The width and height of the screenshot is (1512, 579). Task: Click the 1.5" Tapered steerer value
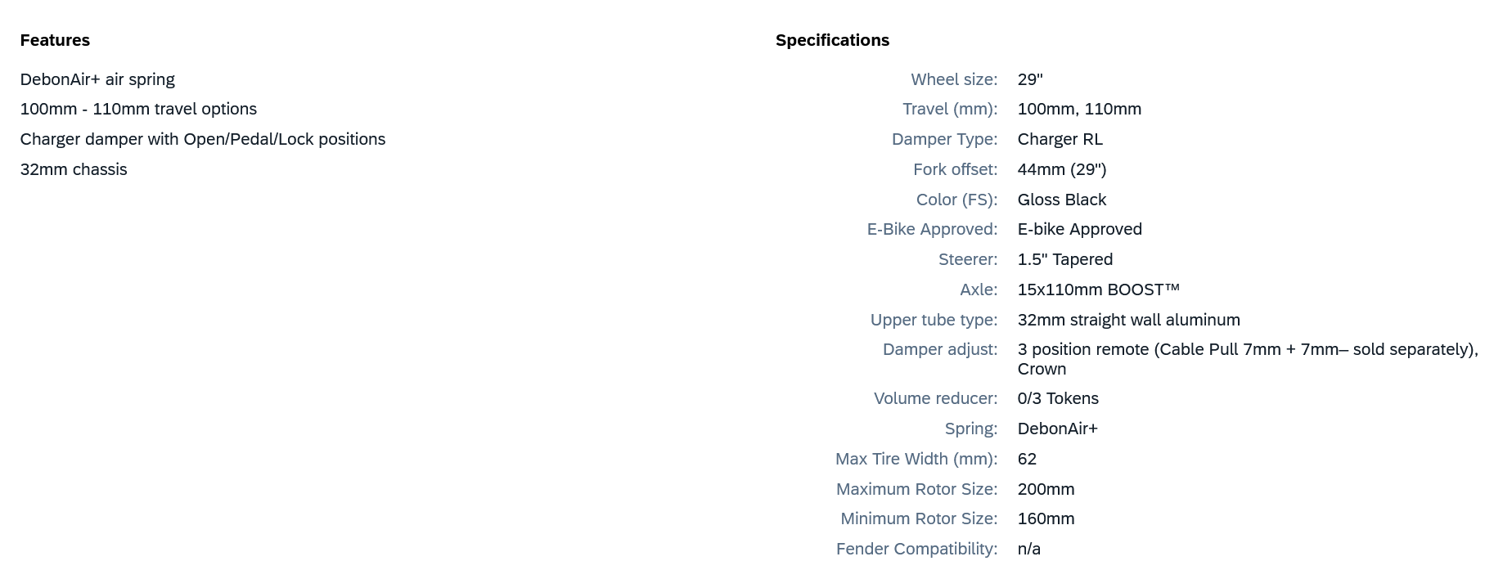pos(1064,259)
